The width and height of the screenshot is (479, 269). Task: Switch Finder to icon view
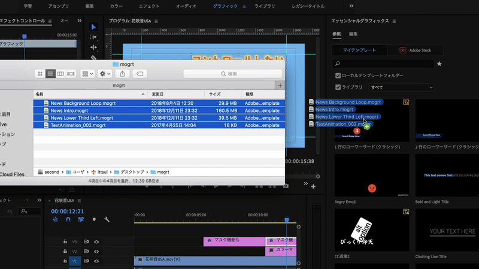pyautogui.click(x=40, y=74)
